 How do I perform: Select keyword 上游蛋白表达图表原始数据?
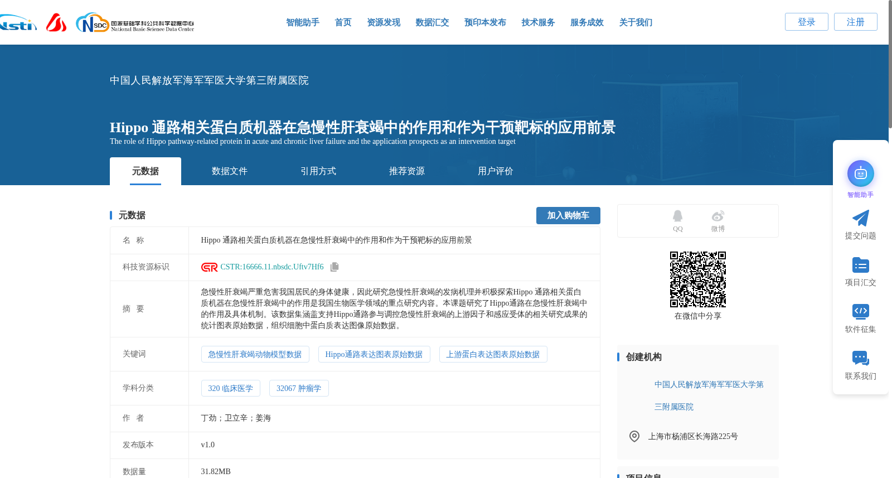coord(493,354)
